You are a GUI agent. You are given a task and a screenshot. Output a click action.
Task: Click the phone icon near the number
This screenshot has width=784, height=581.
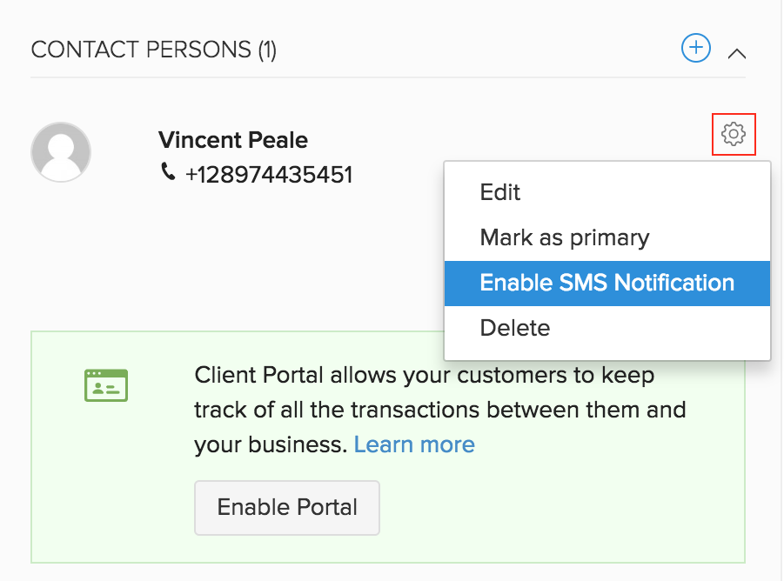(x=167, y=172)
